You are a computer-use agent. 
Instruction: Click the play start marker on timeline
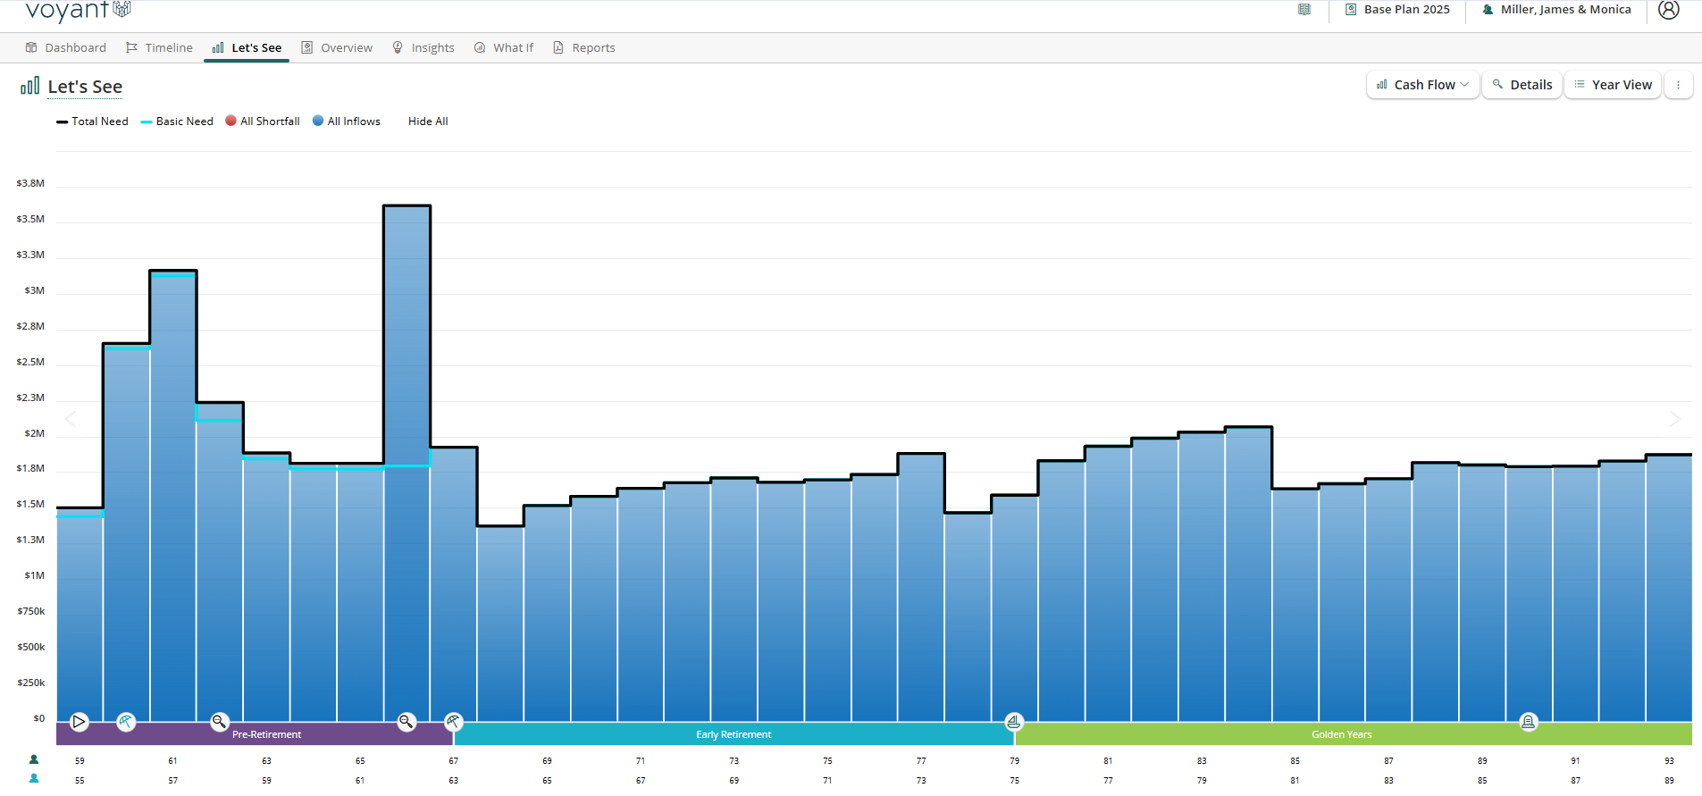80,722
